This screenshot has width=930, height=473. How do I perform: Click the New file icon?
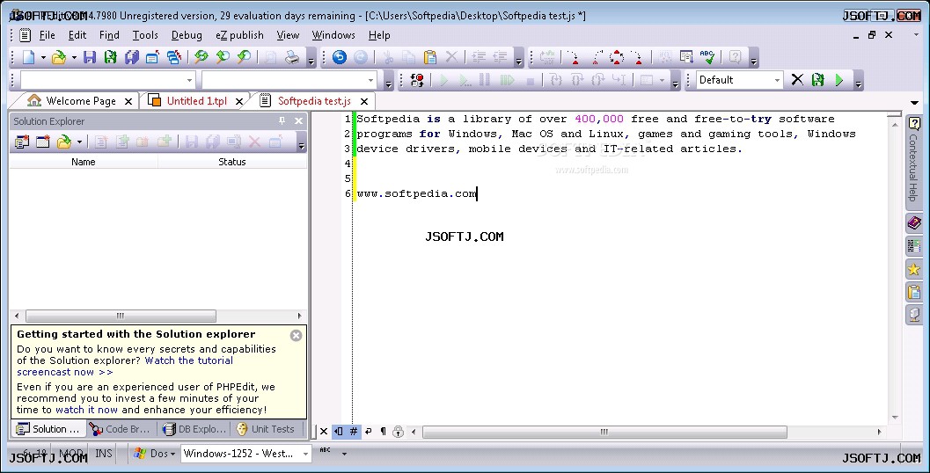tap(28, 57)
